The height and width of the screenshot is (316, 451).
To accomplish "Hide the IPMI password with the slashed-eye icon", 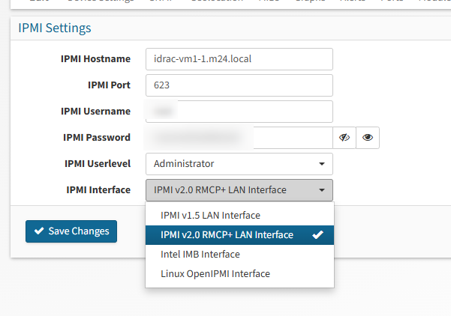I will pyautogui.click(x=344, y=138).
